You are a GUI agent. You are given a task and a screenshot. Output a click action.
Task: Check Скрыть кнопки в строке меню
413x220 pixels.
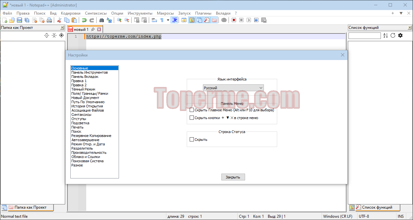point(192,118)
